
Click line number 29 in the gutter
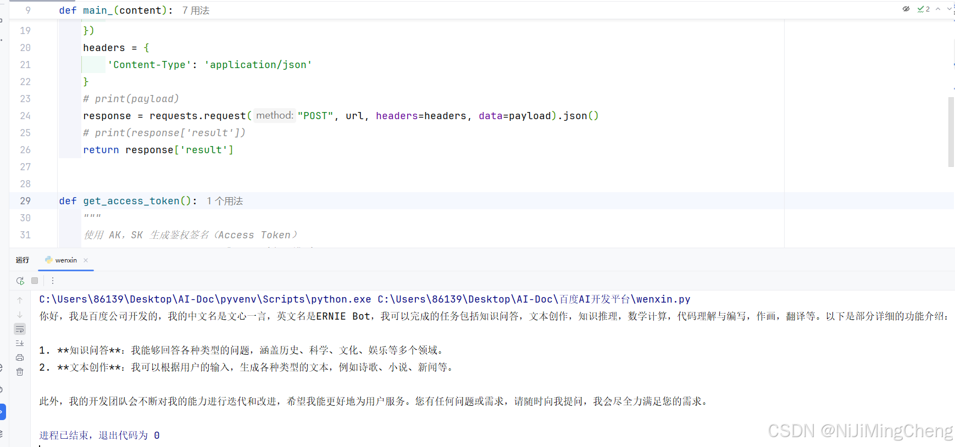(x=25, y=201)
